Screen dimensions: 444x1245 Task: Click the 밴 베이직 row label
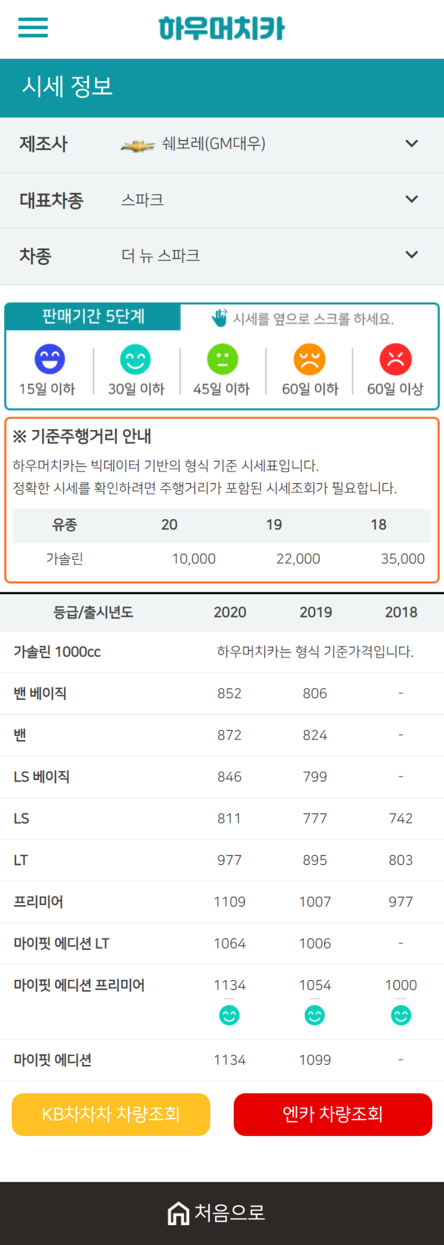coord(40,693)
